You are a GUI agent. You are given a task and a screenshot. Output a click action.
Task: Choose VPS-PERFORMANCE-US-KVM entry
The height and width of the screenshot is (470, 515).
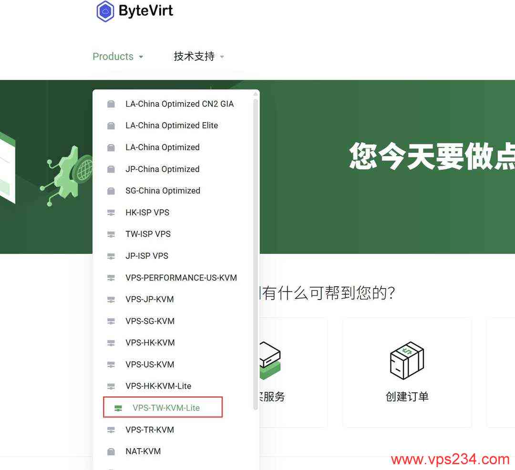[x=181, y=278]
